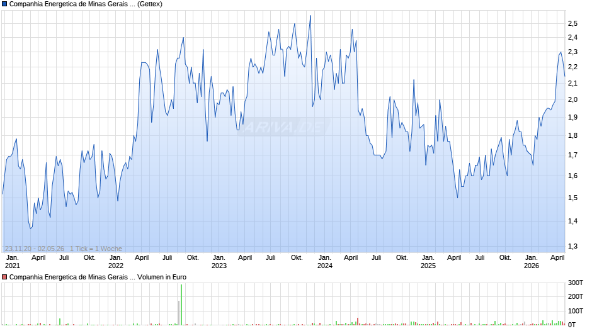Click the 1,5 price axis label
592x331 pixels.
(x=572, y=198)
